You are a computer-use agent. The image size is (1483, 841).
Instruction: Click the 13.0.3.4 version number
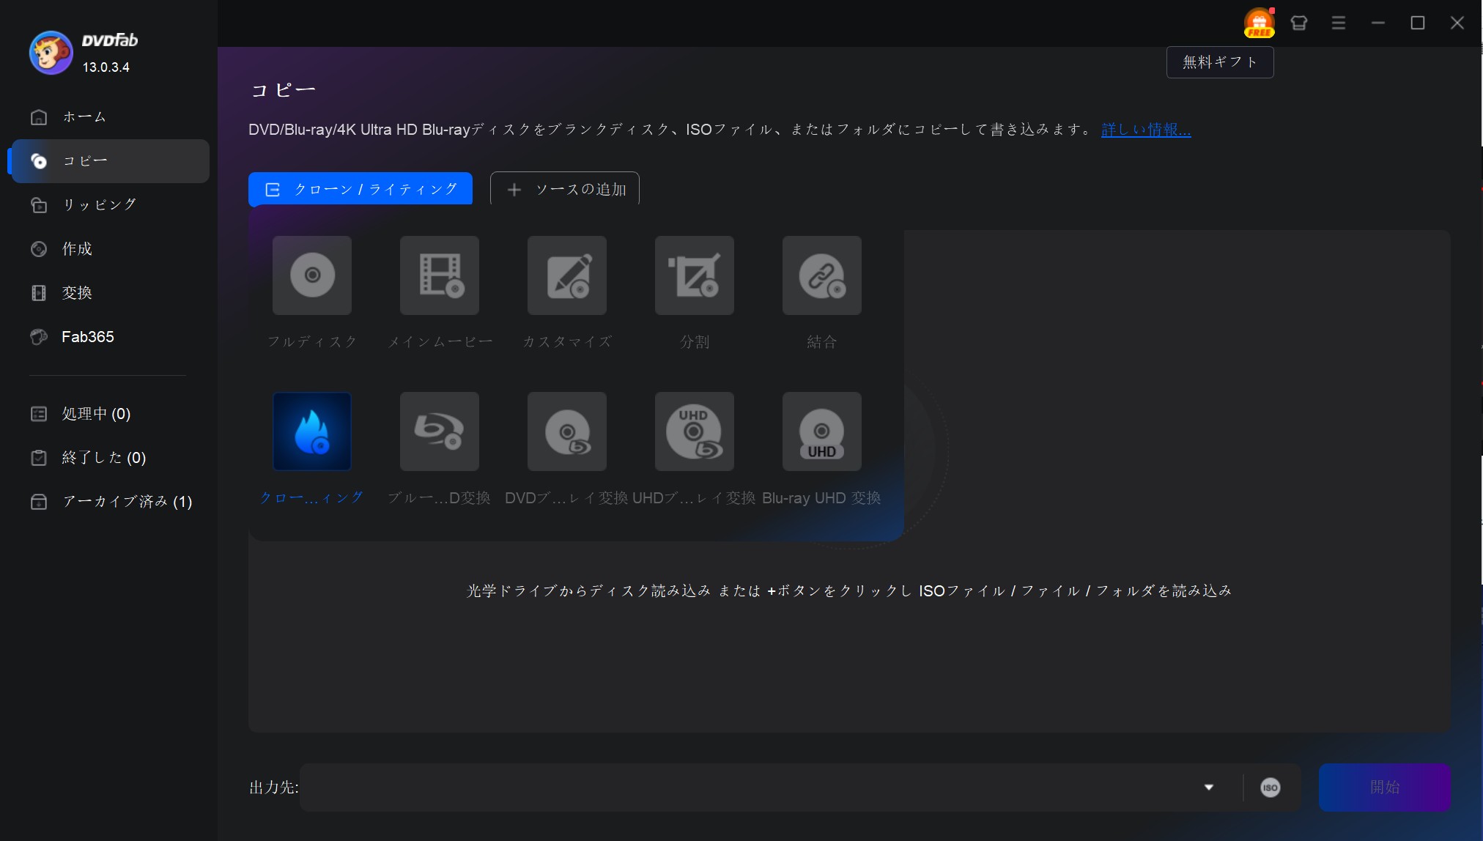[106, 67]
